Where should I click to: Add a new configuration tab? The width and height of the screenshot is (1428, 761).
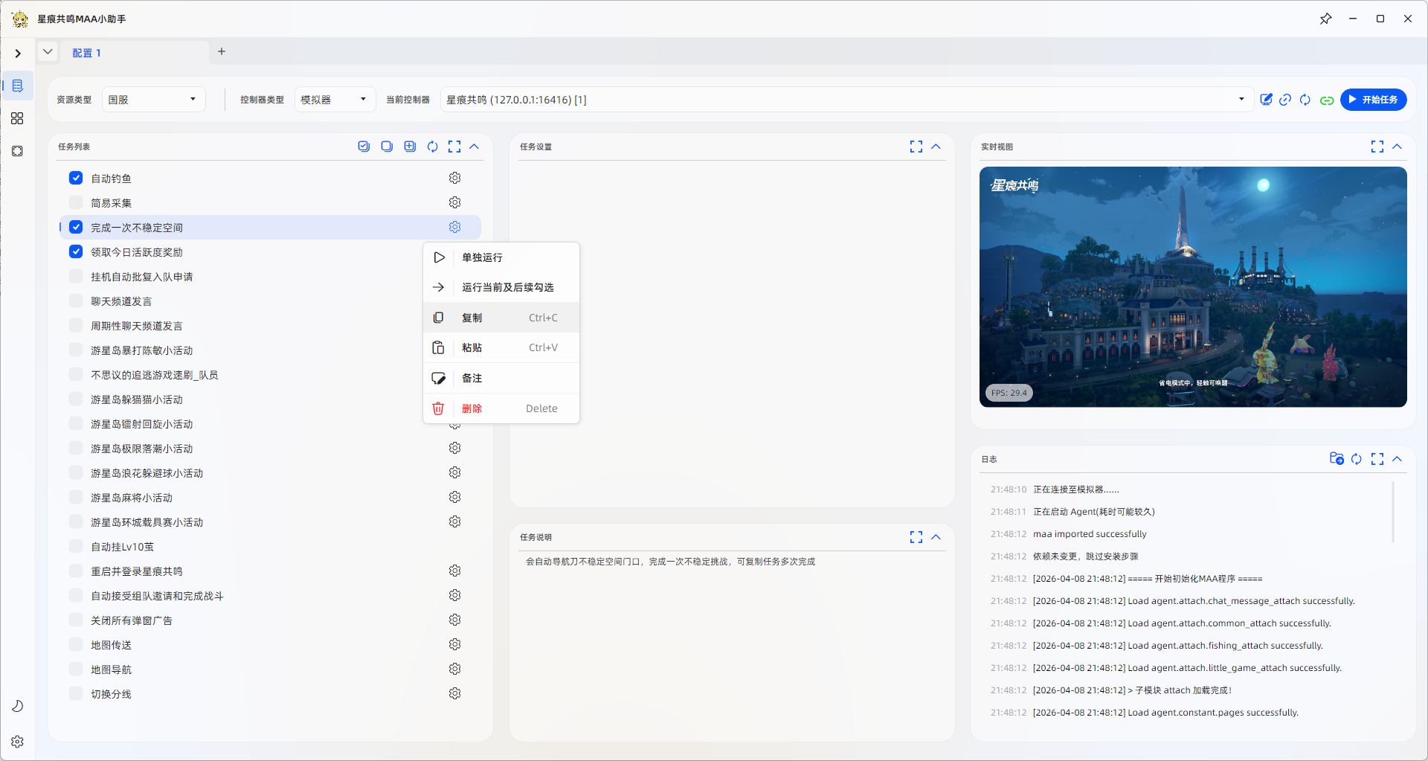point(222,51)
